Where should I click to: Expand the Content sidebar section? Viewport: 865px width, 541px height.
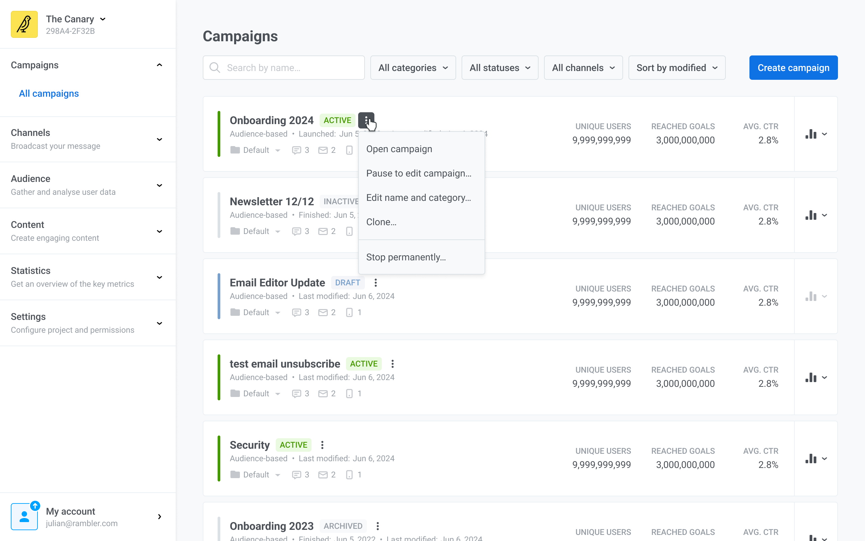tap(159, 232)
